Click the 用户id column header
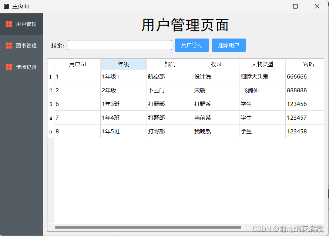The height and width of the screenshot is (236, 329). (x=77, y=64)
